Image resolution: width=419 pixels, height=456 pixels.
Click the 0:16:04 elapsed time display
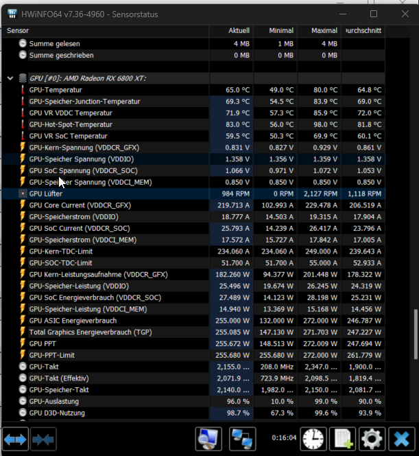[284, 437]
